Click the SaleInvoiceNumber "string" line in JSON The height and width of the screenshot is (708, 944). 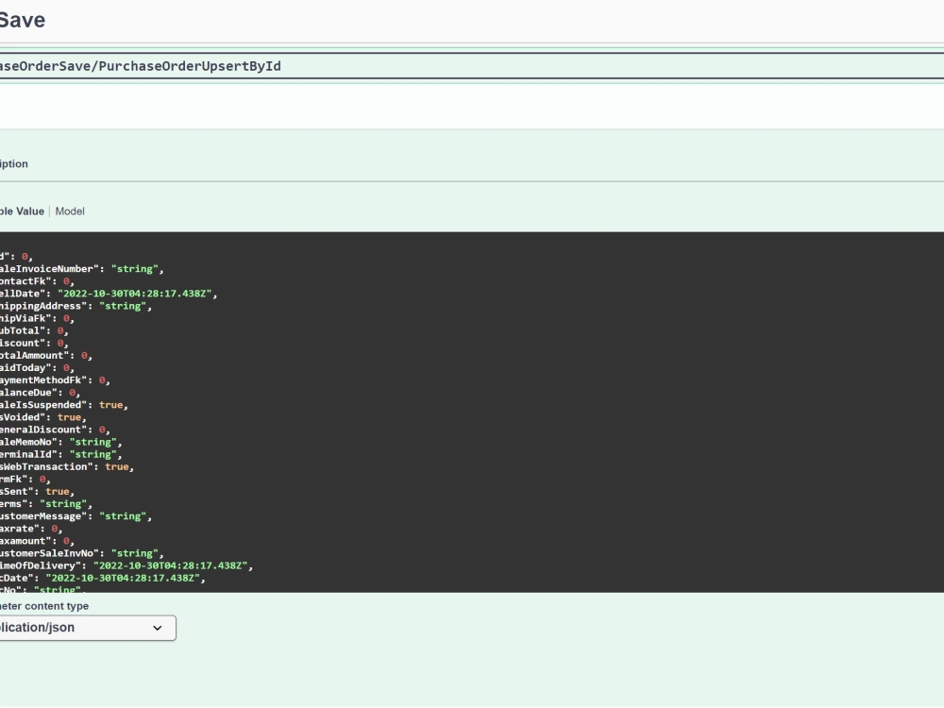coord(82,268)
